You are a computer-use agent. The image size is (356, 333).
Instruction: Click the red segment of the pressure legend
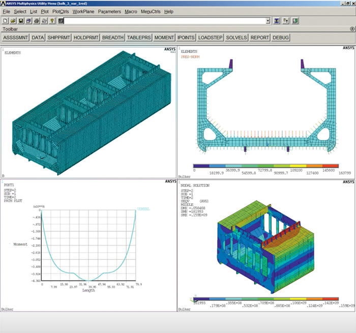coord(331,166)
